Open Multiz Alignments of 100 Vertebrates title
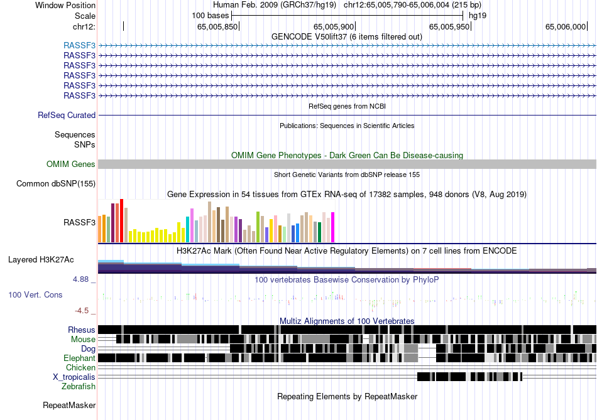The width and height of the screenshot is (597, 420). point(347,321)
